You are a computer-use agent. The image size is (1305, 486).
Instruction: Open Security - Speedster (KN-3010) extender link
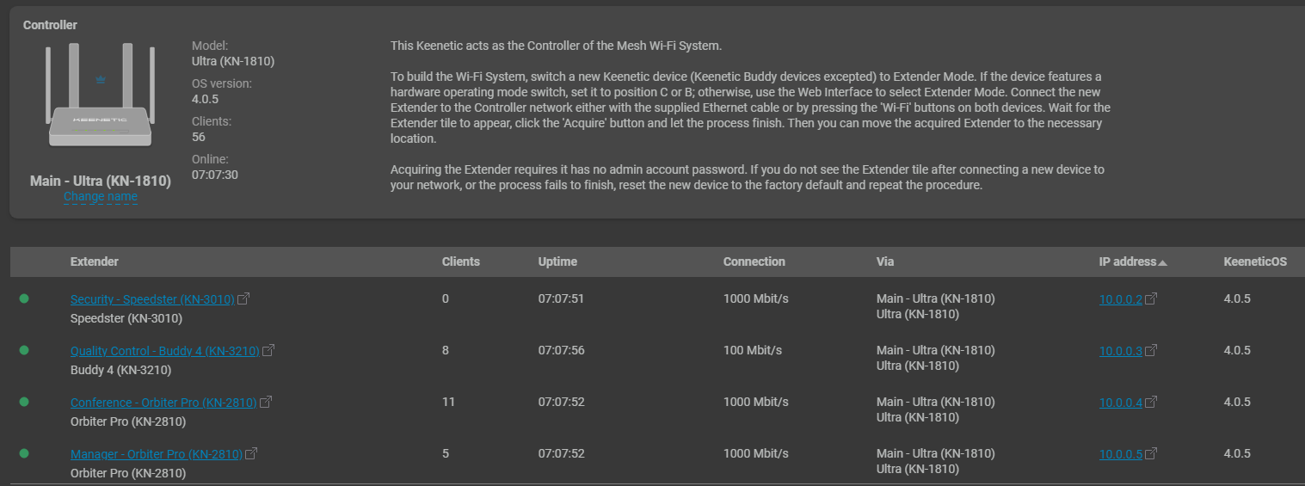click(x=152, y=299)
